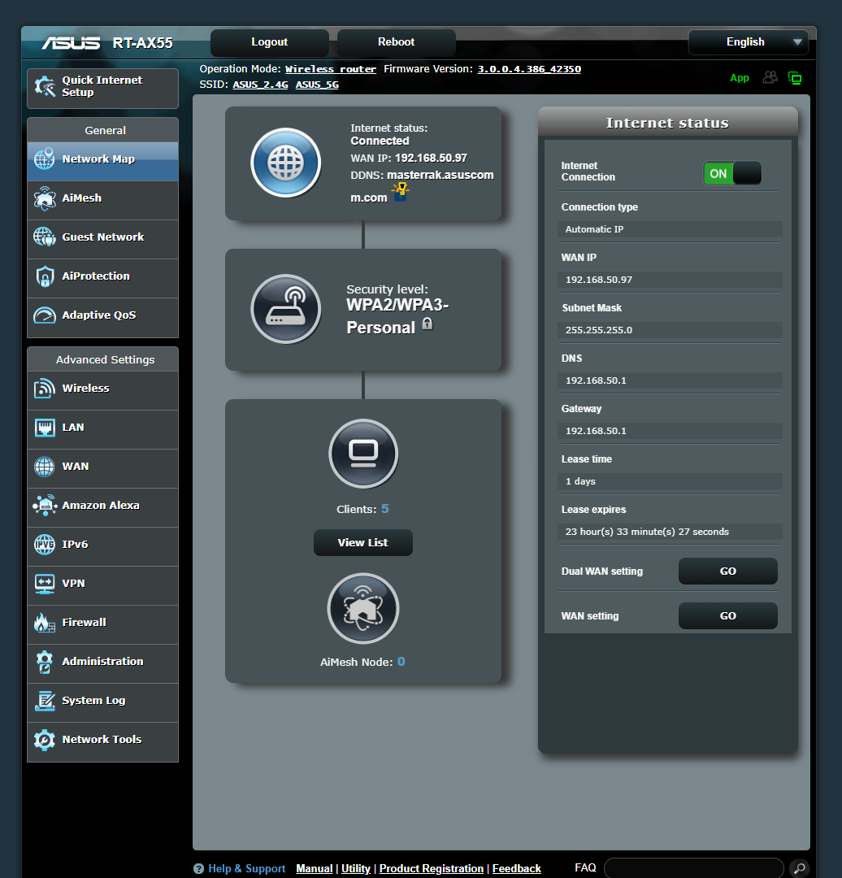Click the Feedback footer link

tap(517, 868)
